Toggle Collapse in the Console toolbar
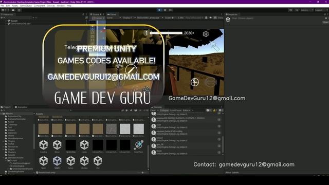Viewport: 329px width, 185px height. (x=164, y=110)
